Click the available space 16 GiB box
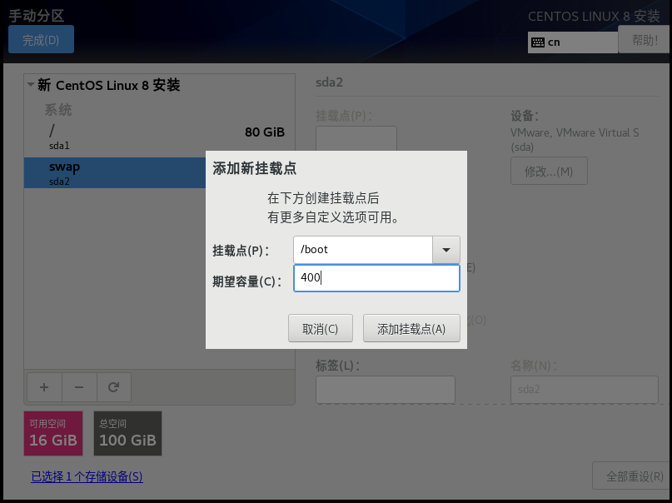Image resolution: width=672 pixels, height=503 pixels. (x=53, y=433)
